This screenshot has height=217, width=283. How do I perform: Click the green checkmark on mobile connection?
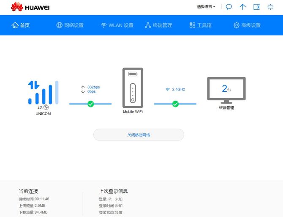[90, 104]
